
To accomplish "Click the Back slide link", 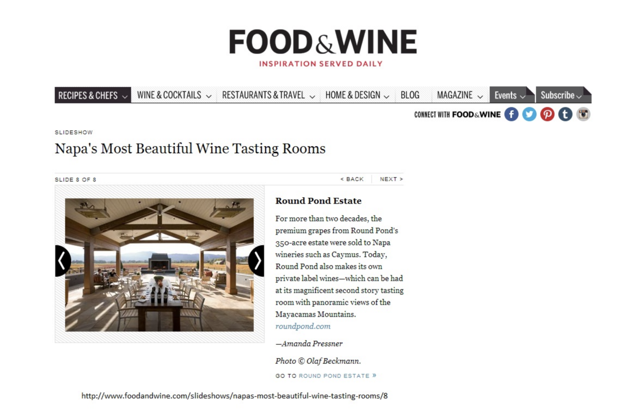I will coord(352,179).
